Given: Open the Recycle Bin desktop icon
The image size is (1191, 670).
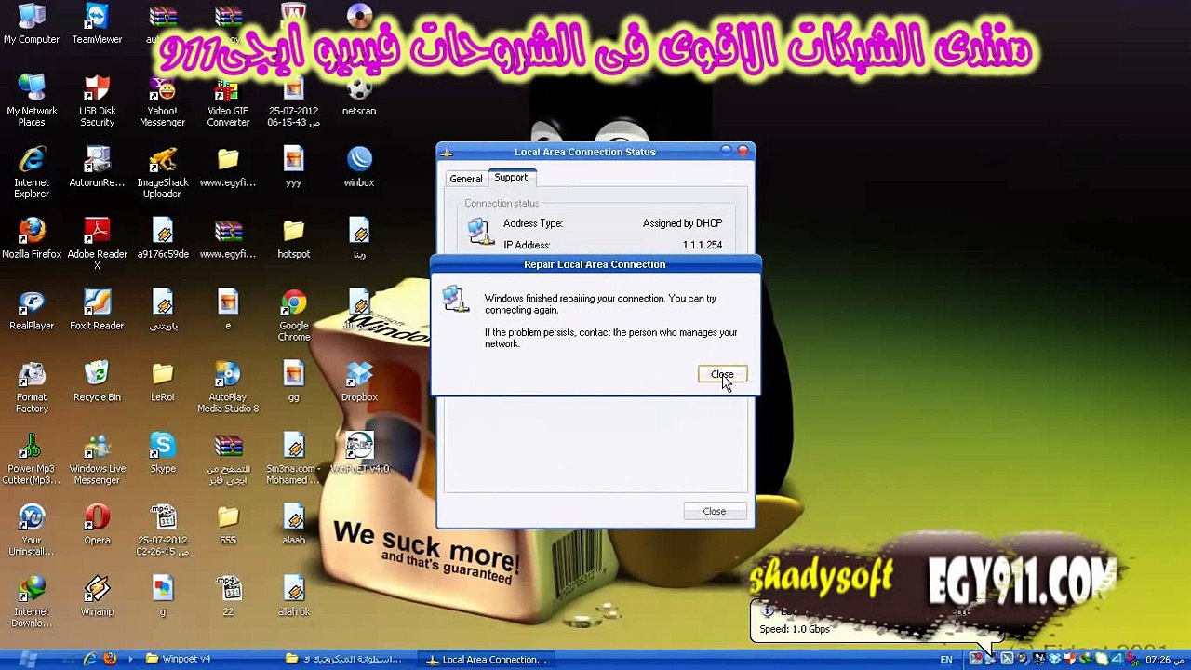Looking at the screenshot, I should click(x=97, y=382).
